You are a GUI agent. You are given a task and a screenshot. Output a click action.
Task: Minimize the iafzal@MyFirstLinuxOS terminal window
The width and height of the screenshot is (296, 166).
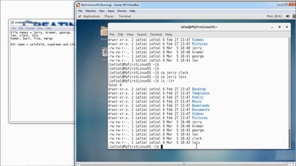point(272,27)
